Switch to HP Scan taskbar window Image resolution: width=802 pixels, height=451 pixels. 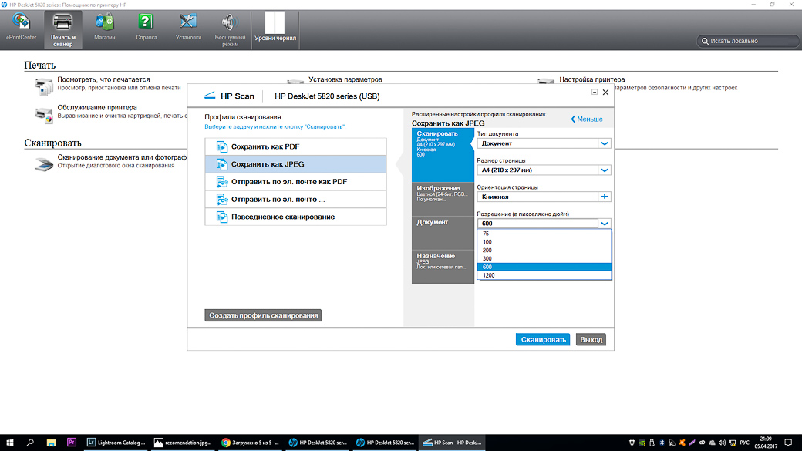tap(452, 443)
